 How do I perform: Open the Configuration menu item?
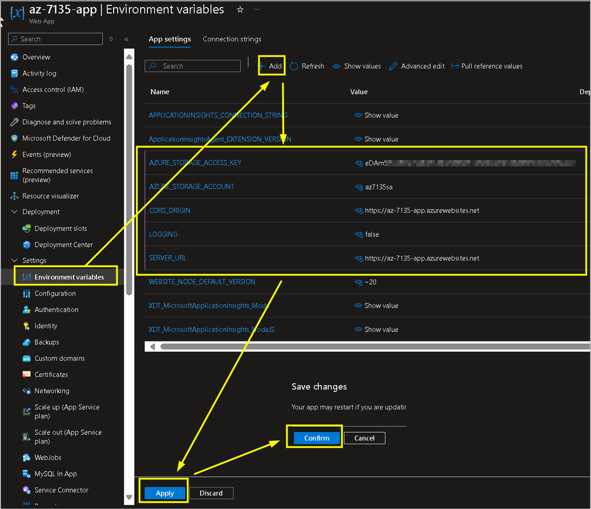55,294
